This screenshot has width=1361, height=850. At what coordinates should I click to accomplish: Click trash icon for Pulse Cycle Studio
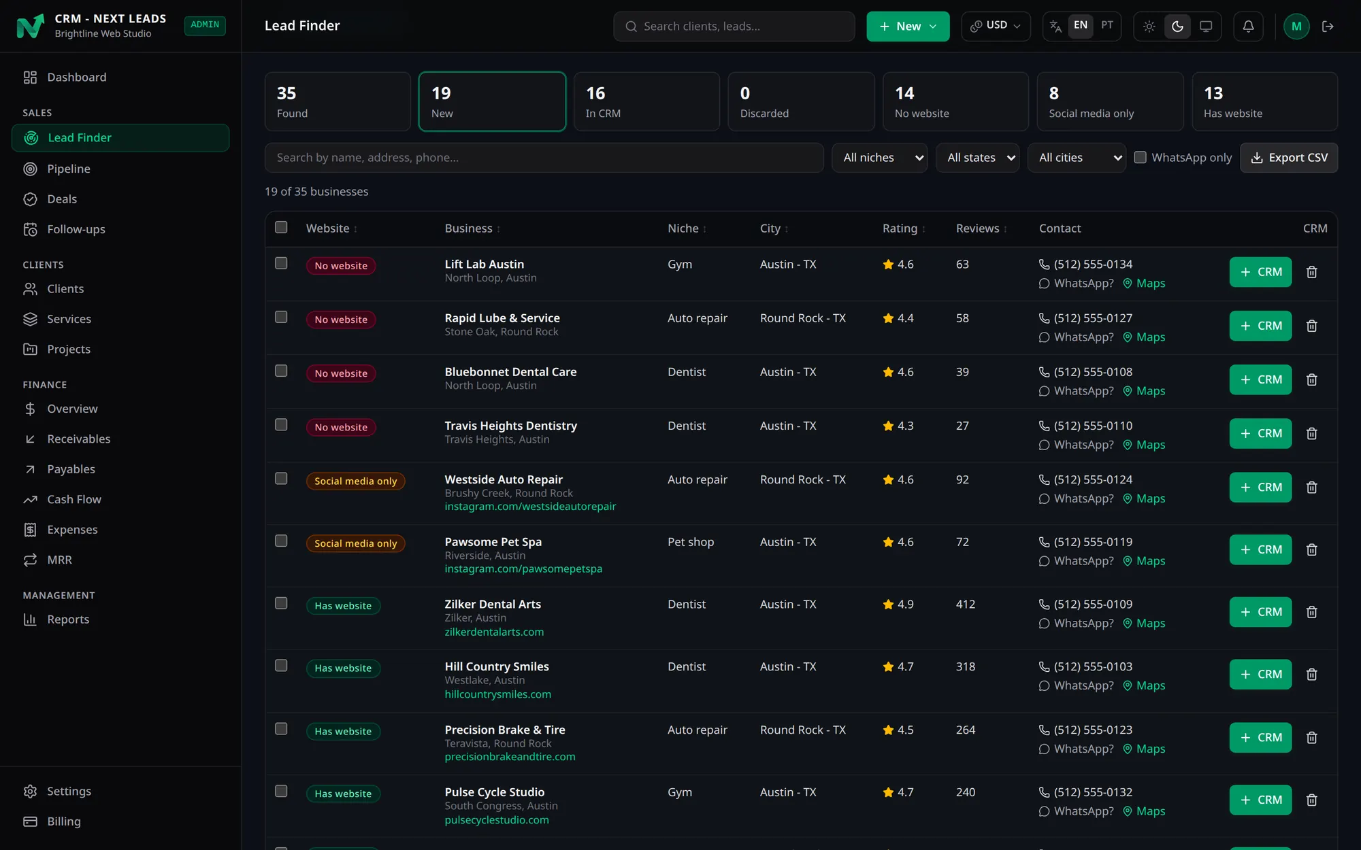[1312, 800]
